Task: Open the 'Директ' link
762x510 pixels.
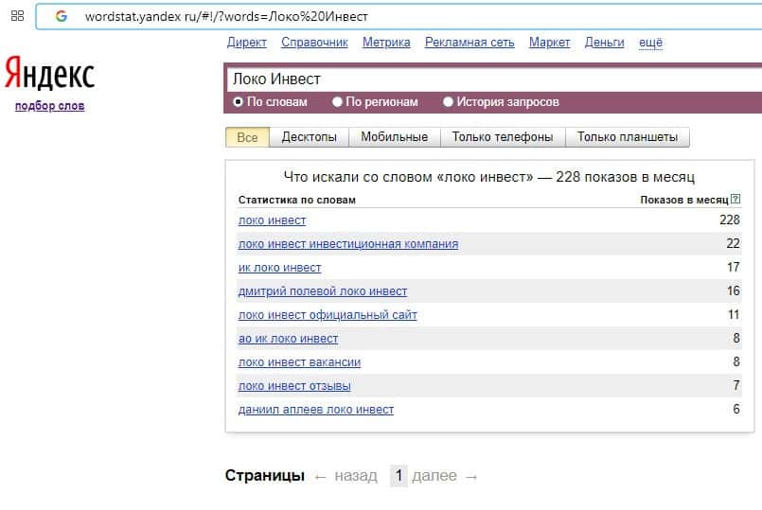Action: (247, 43)
